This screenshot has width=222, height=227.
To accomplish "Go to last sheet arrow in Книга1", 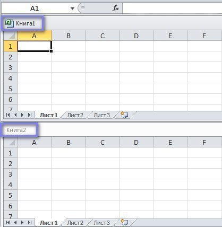I will pyautogui.click(x=30, y=115).
